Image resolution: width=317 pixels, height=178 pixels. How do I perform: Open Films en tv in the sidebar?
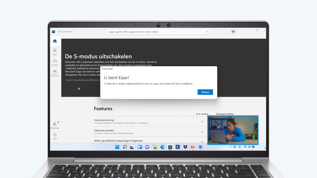click(55, 73)
